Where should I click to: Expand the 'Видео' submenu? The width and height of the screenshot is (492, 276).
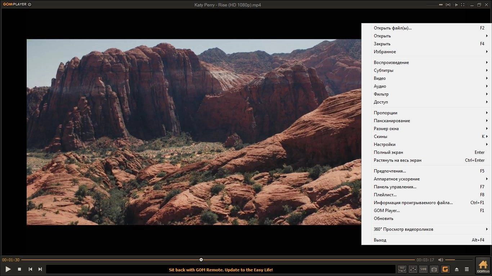tap(427, 78)
